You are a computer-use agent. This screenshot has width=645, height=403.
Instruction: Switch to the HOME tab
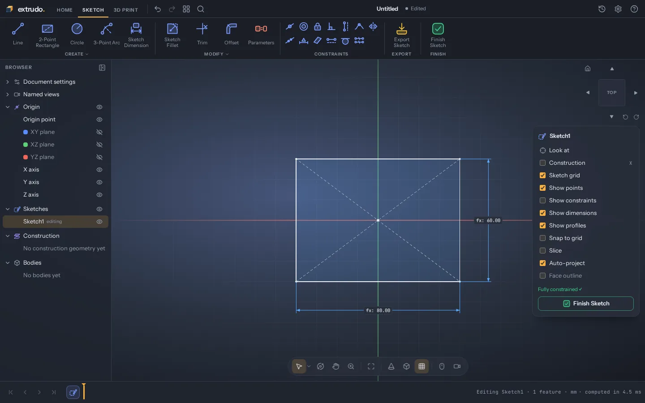(64, 10)
